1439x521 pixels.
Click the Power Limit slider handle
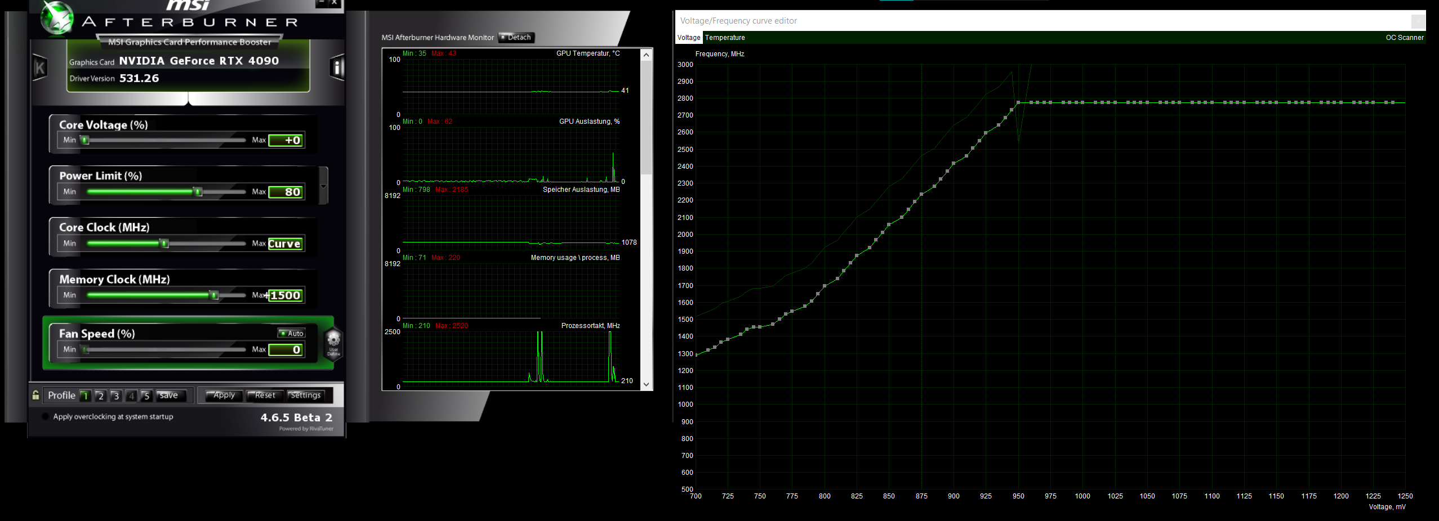click(x=198, y=192)
